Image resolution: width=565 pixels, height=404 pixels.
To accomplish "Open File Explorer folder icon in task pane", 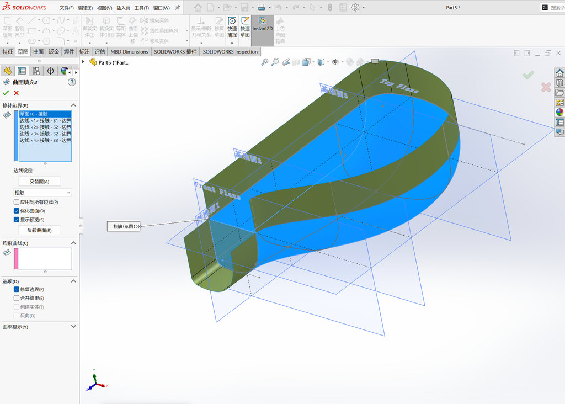I will 559,93.
